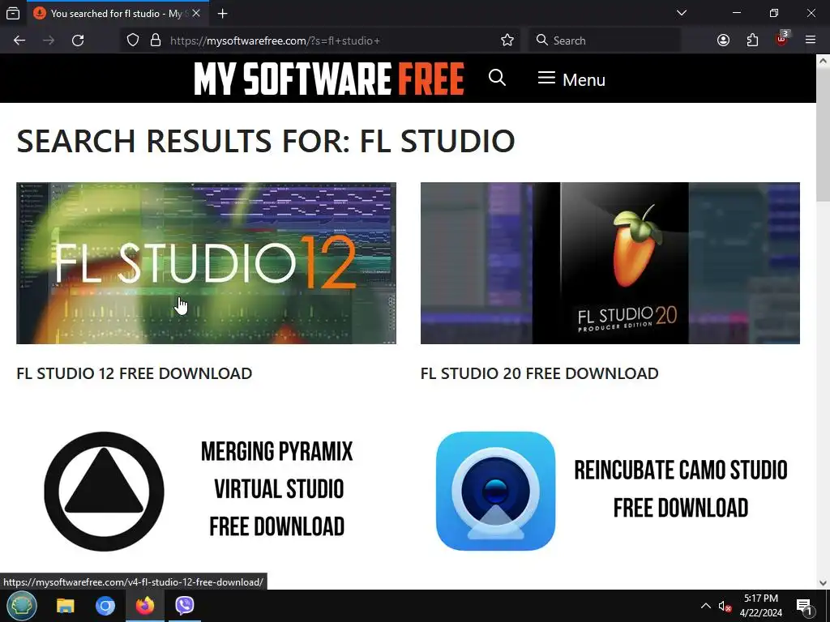Minimize the Firefox window
The height and width of the screenshot is (622, 830).
(736, 13)
